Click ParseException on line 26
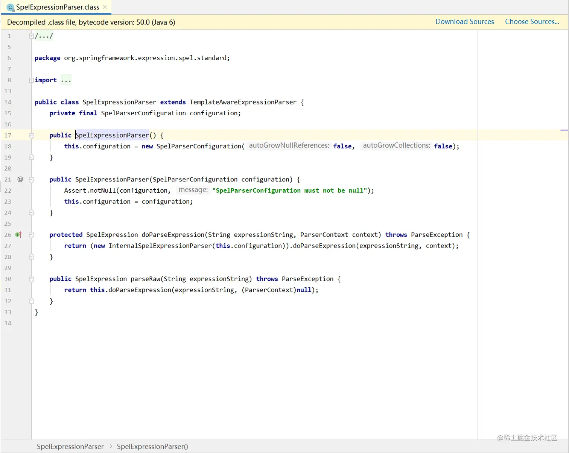The height and width of the screenshot is (453, 569). tap(437, 235)
